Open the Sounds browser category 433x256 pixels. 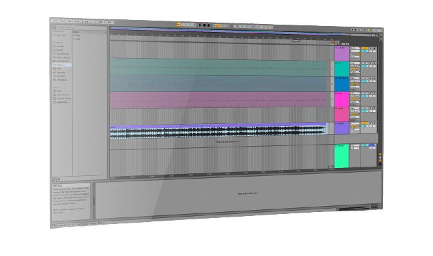click(60, 46)
